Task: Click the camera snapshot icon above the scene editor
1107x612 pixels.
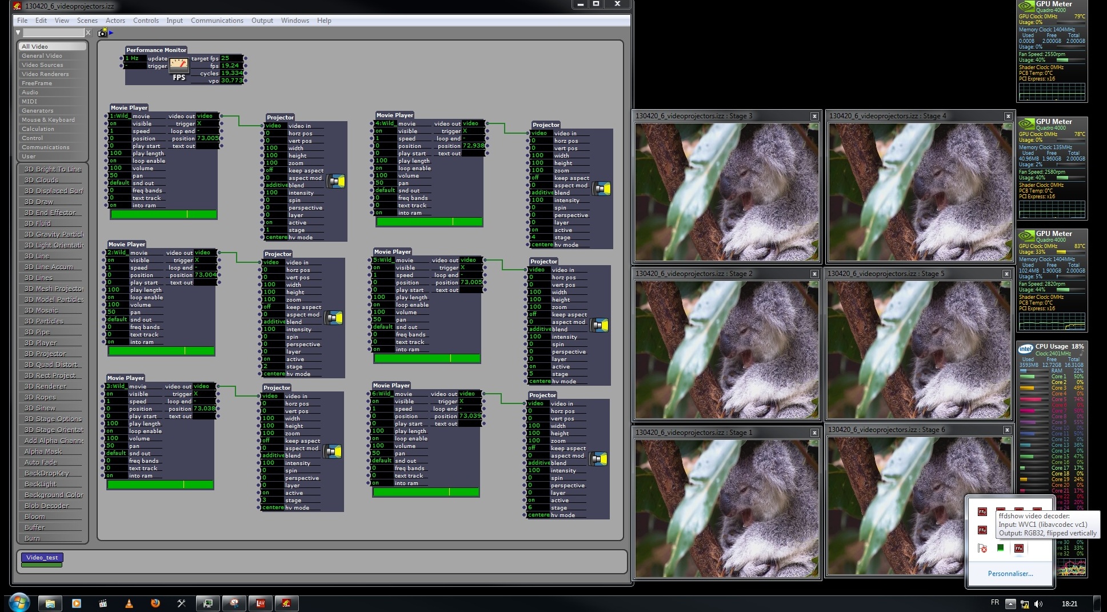Action: (x=102, y=33)
